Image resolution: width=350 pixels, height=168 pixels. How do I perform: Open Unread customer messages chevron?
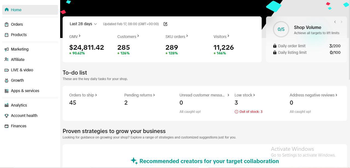(228, 95)
